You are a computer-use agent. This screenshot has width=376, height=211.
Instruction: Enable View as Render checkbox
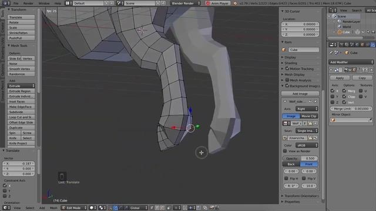pyautogui.click(x=285, y=151)
